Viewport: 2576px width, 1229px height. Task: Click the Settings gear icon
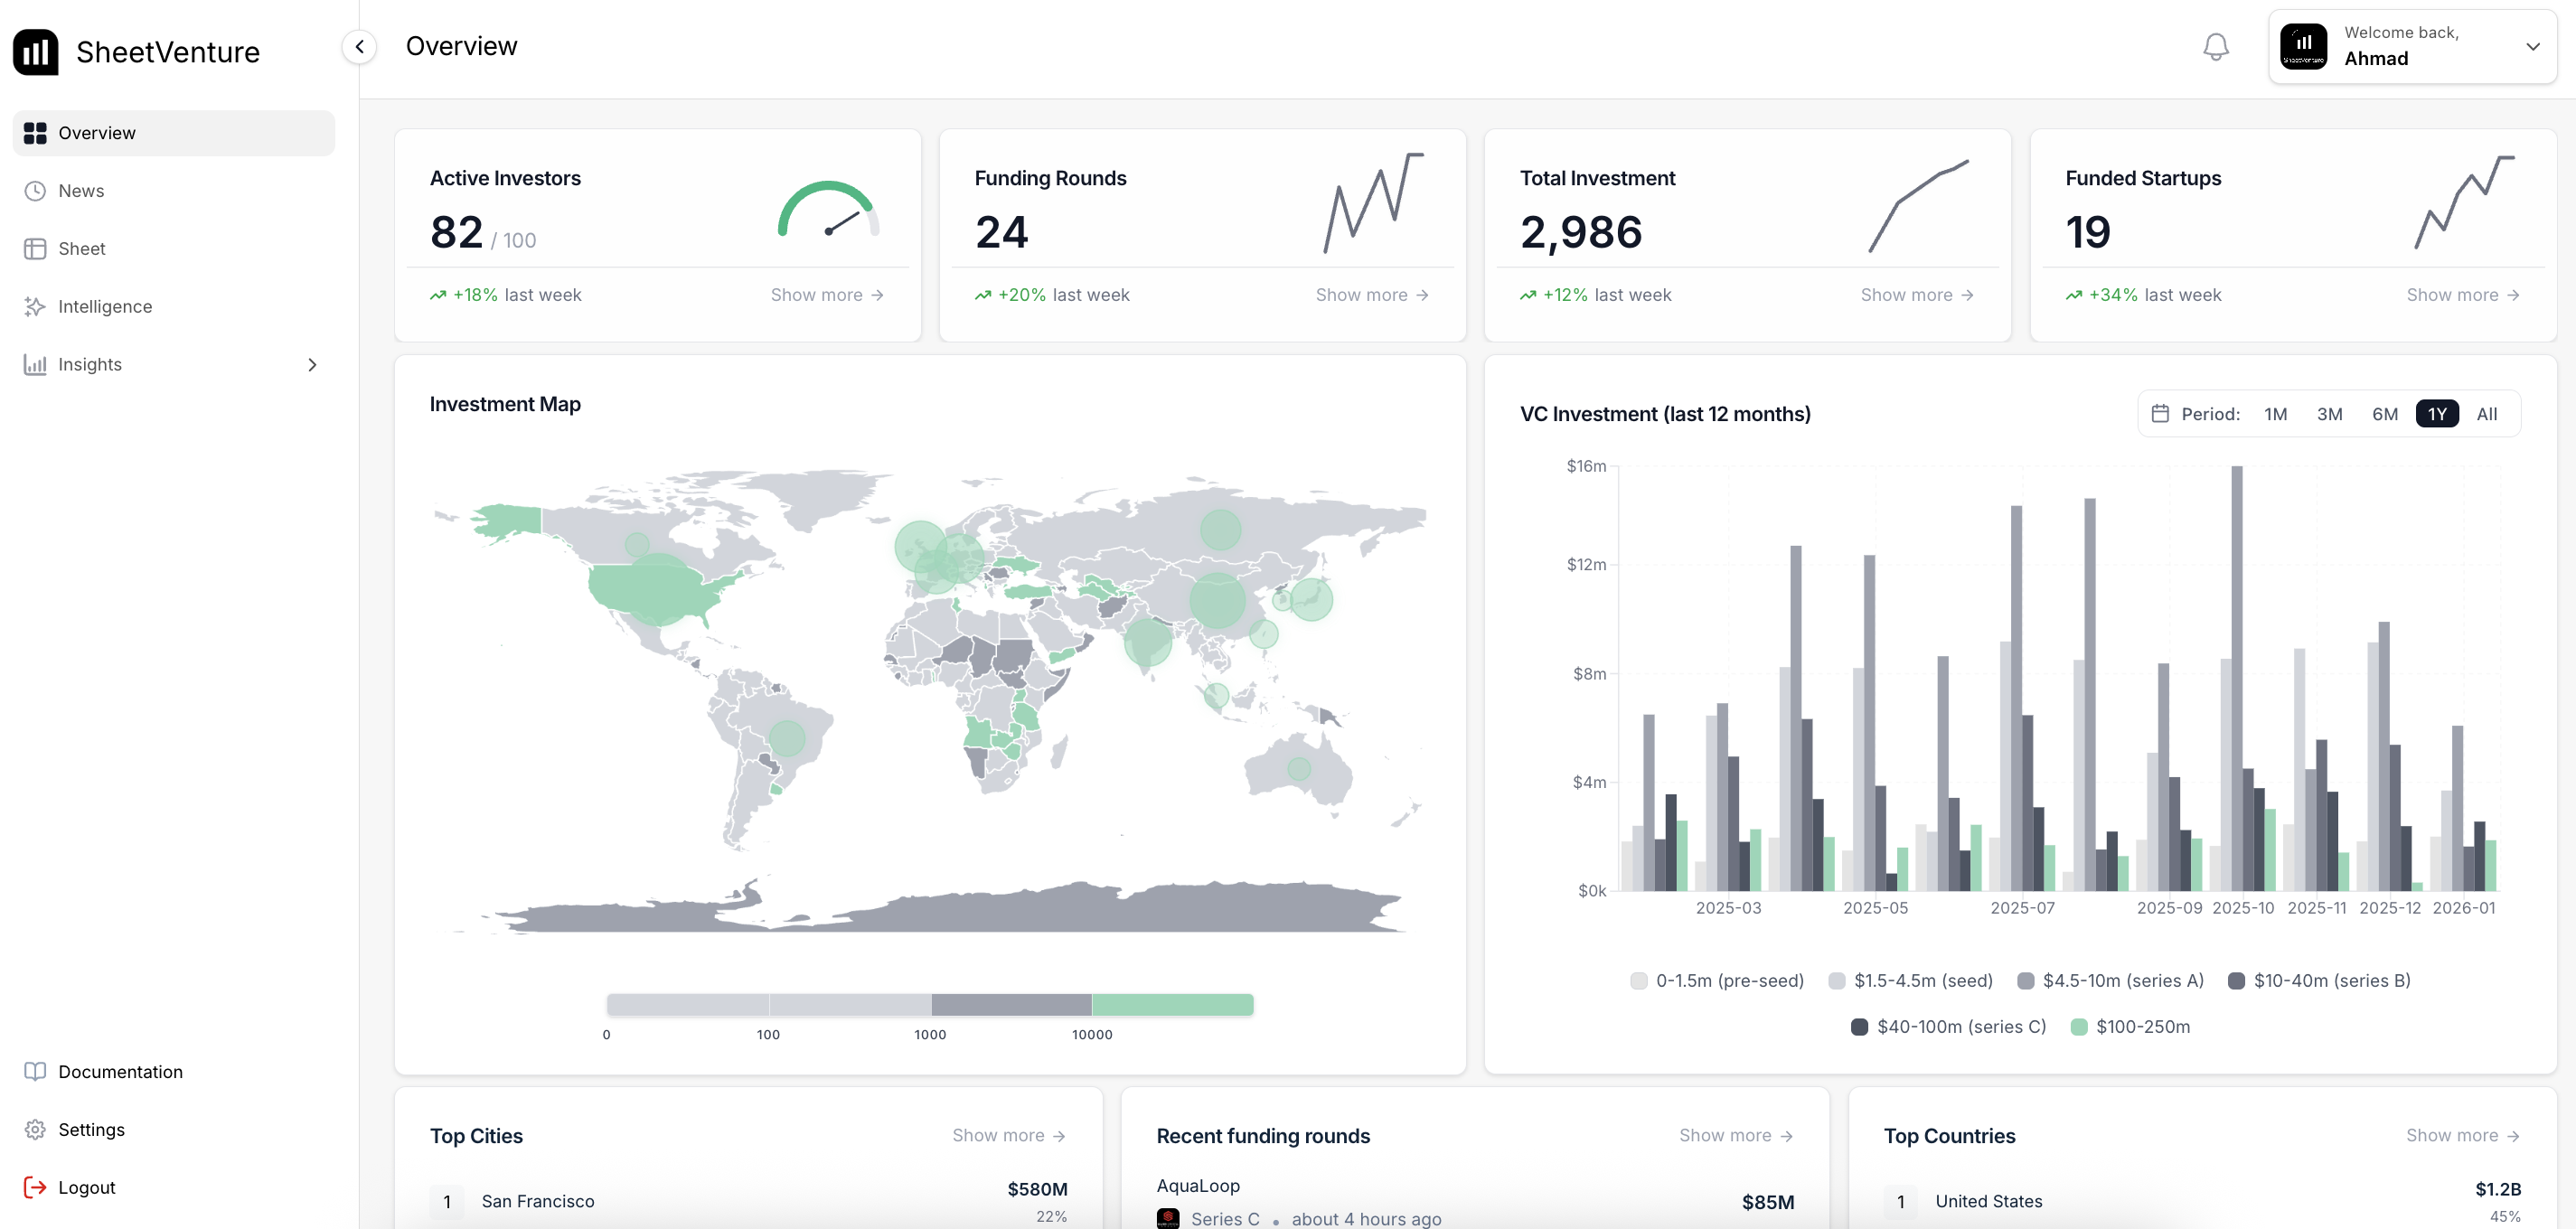tap(35, 1130)
